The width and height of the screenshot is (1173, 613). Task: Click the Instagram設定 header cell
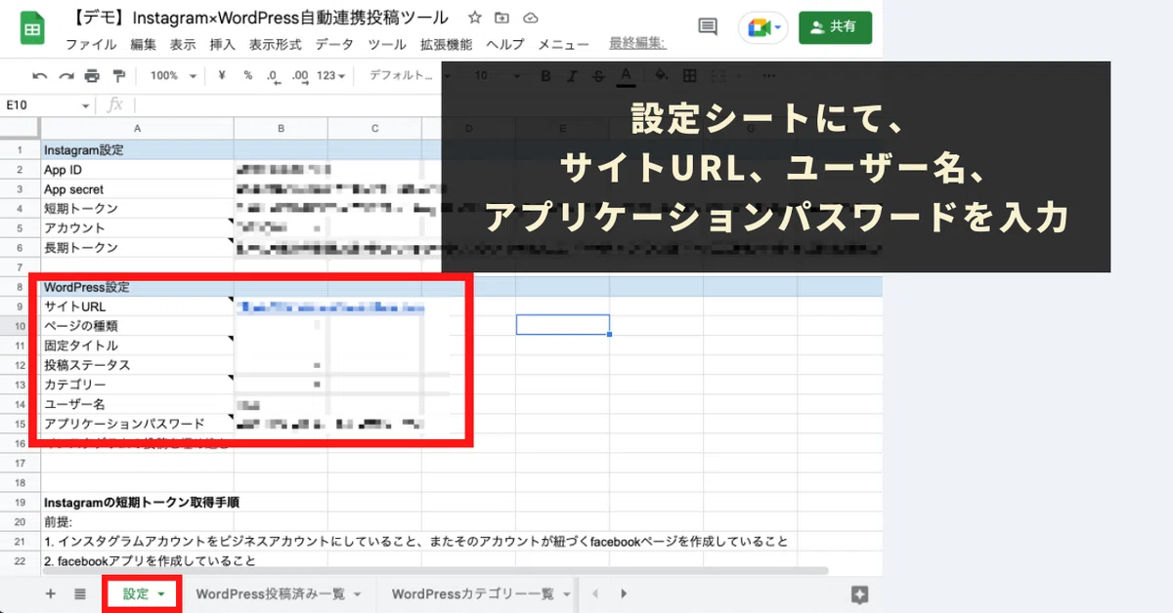pyautogui.click(x=137, y=150)
